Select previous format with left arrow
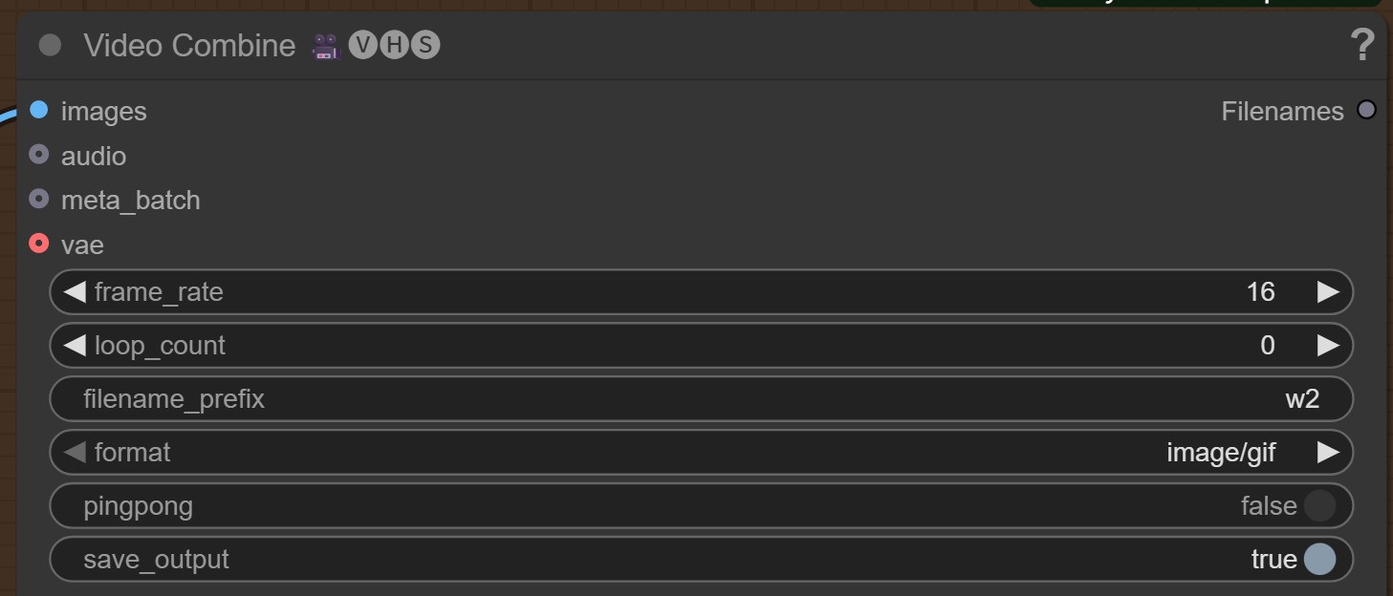 click(75, 452)
